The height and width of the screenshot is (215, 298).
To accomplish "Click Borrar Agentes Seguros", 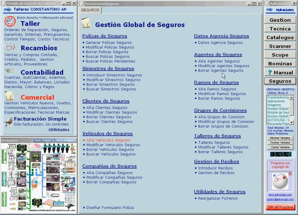I will [221, 70].
